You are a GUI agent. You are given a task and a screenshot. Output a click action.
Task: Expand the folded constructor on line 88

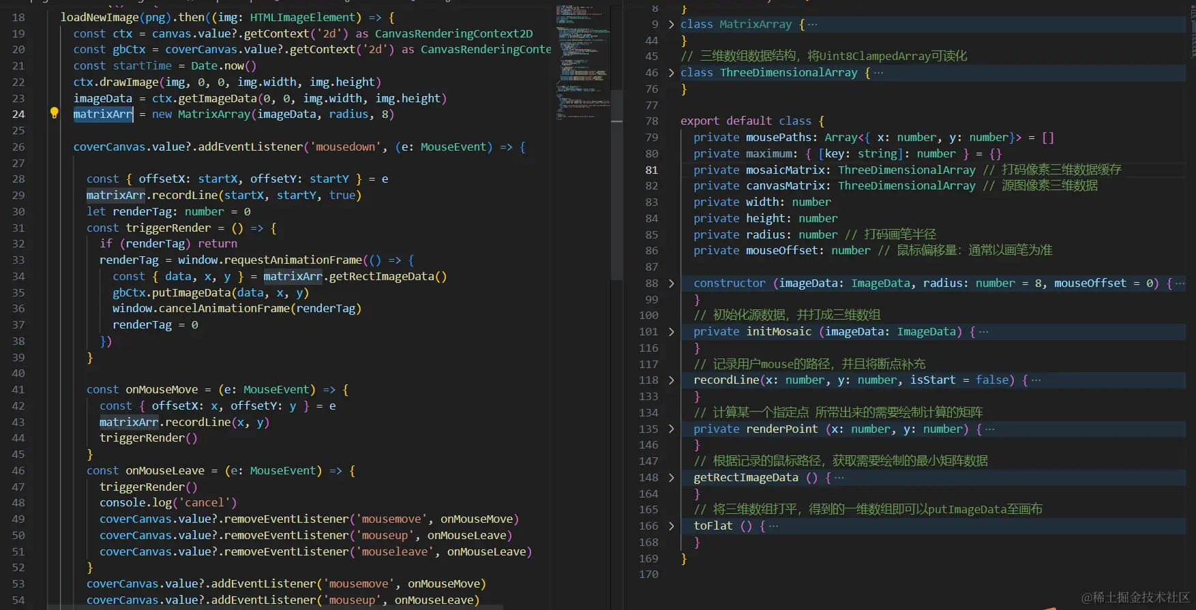pyautogui.click(x=671, y=284)
